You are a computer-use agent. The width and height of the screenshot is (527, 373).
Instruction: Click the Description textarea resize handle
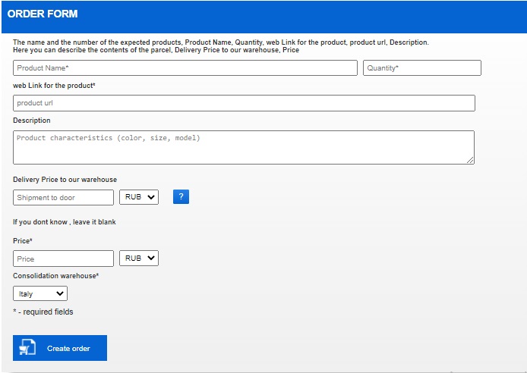470,160
